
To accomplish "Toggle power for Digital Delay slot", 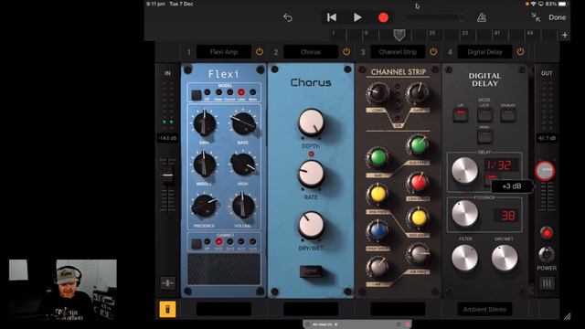I will click(x=520, y=51).
